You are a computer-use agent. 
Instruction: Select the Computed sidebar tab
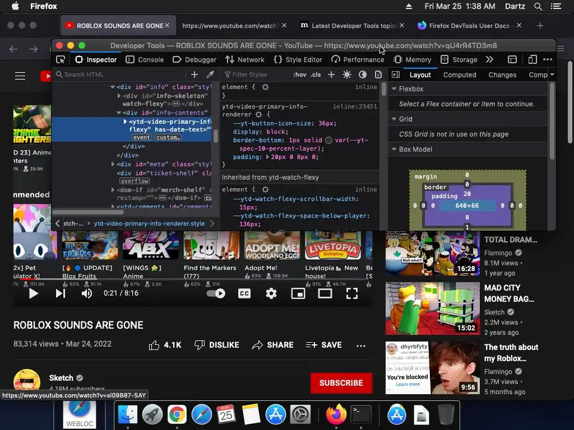click(460, 74)
